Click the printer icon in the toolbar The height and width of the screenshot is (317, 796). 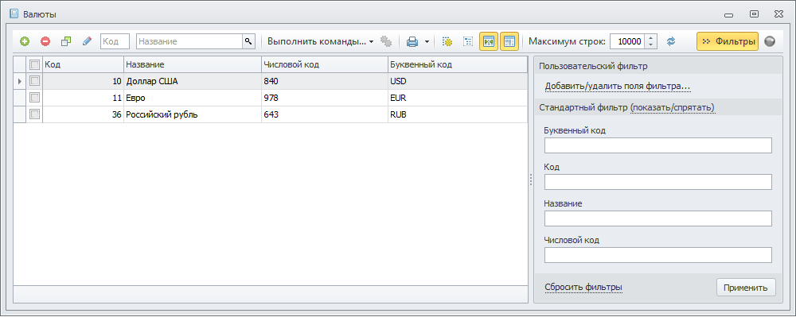(x=412, y=41)
